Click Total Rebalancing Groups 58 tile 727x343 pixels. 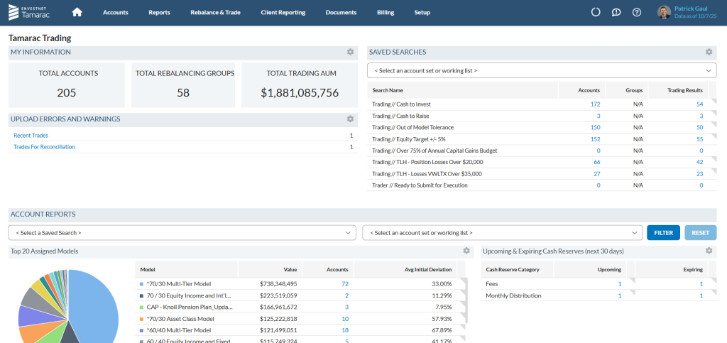click(x=183, y=85)
